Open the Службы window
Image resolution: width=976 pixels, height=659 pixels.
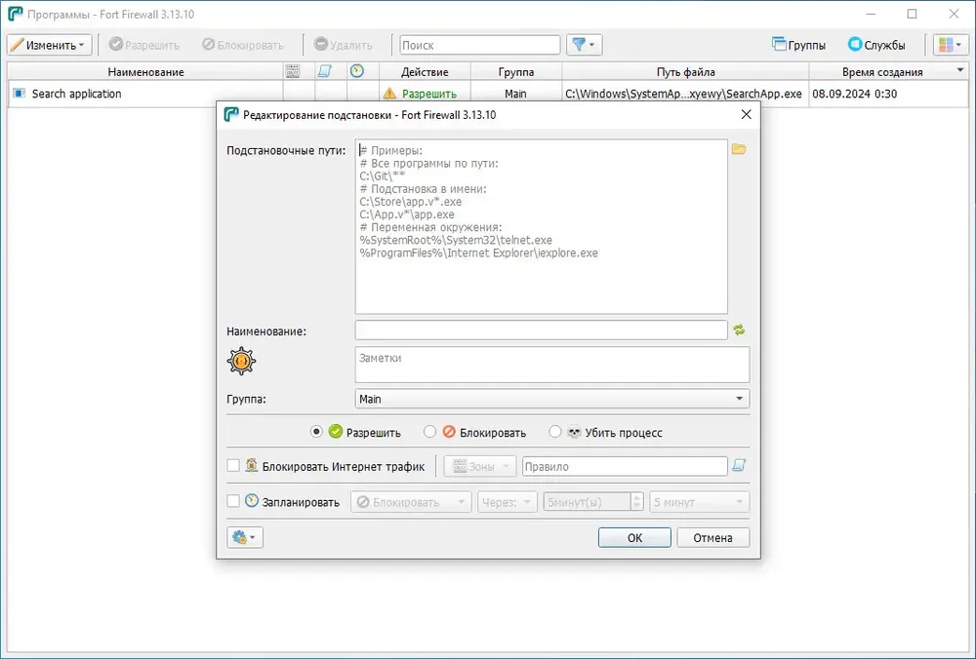point(876,45)
